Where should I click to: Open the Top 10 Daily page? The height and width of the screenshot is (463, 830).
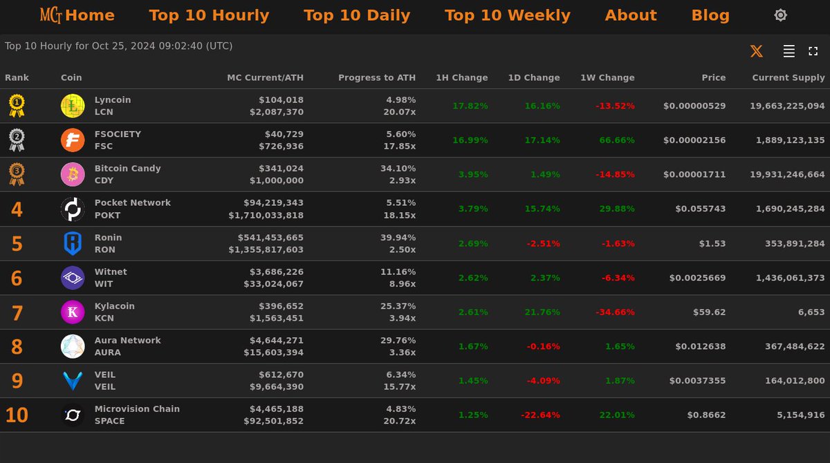tap(357, 15)
